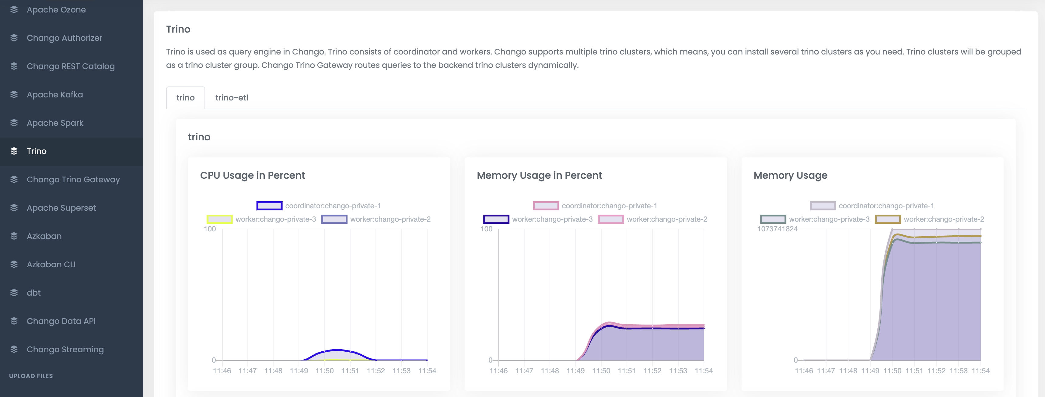Click the CPU Usage in Percent title
Screen dimensions: 1045x397
point(252,175)
